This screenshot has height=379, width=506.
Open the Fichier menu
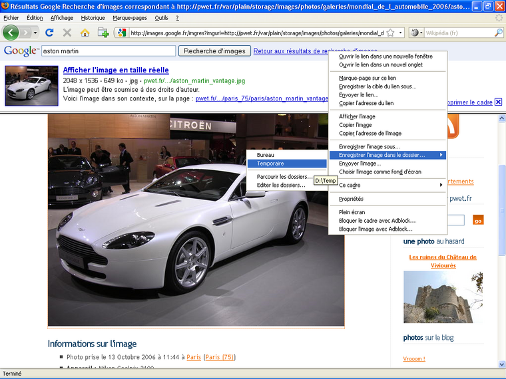11,18
